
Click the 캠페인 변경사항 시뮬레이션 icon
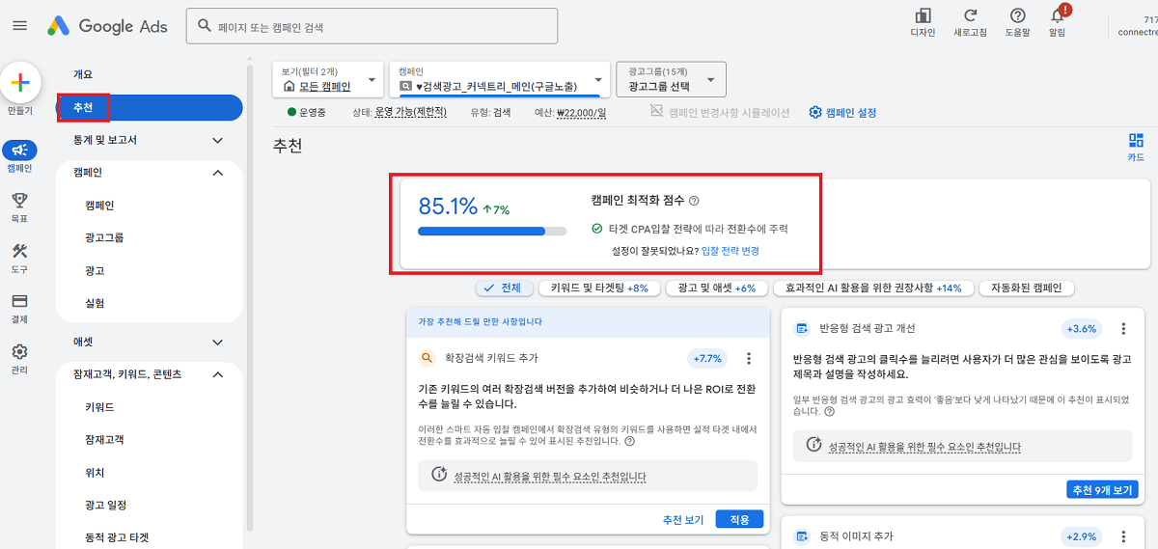click(656, 112)
